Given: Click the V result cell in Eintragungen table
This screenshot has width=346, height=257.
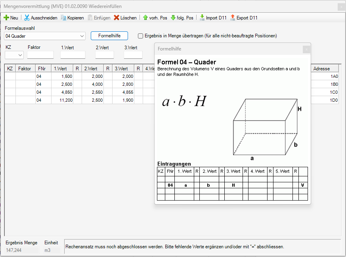Looking at the screenshot, I should 303,185.
